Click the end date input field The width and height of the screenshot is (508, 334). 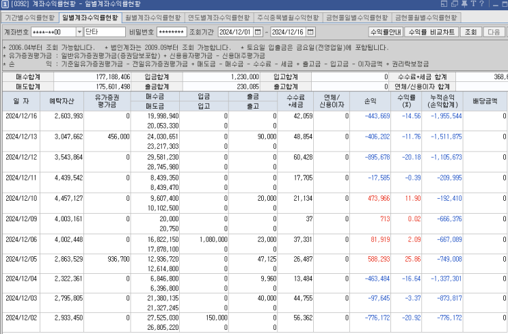(x=289, y=32)
